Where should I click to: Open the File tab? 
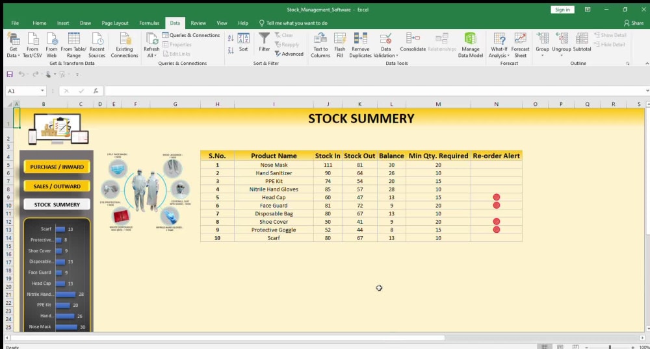tap(15, 23)
